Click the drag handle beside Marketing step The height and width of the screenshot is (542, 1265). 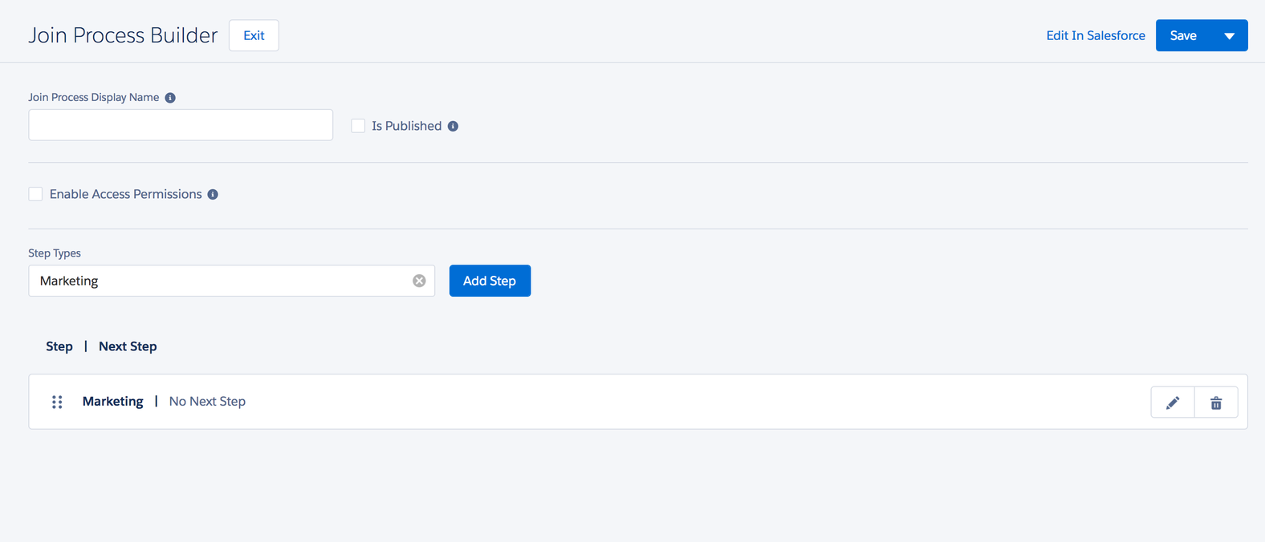pos(56,402)
